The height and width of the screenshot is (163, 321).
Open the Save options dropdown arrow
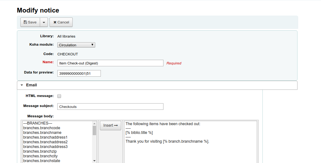tap(44, 22)
